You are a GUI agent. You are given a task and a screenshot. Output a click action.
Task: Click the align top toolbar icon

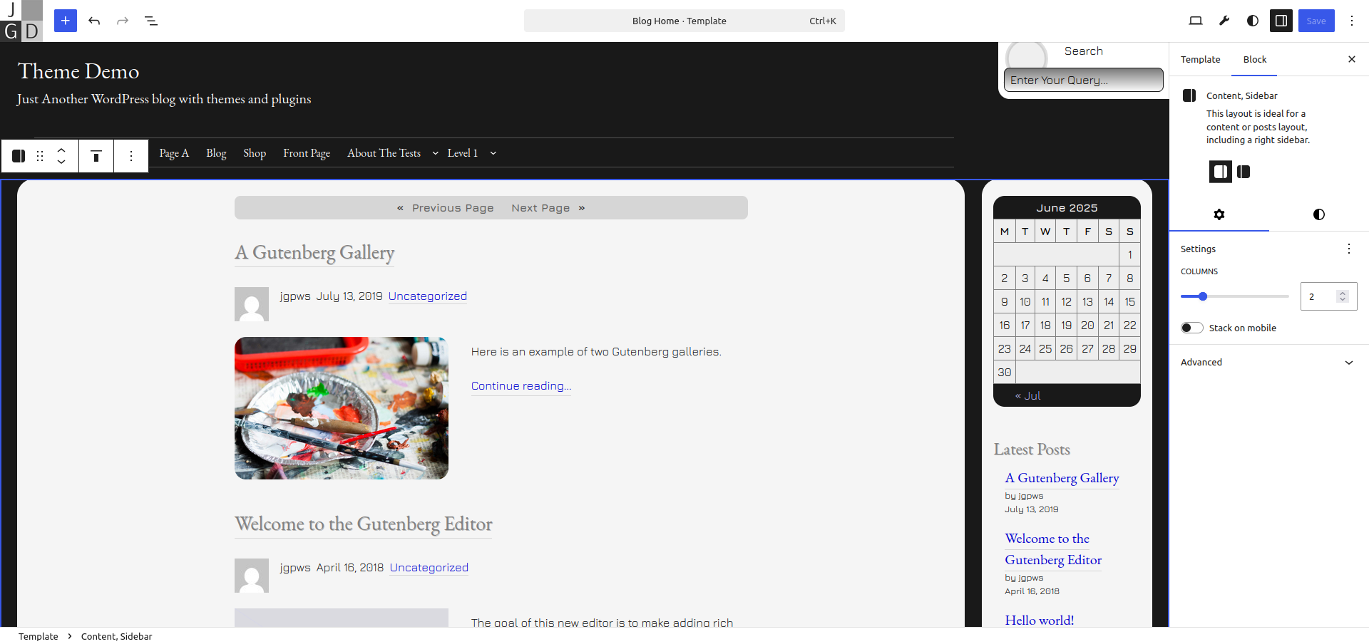pos(96,156)
